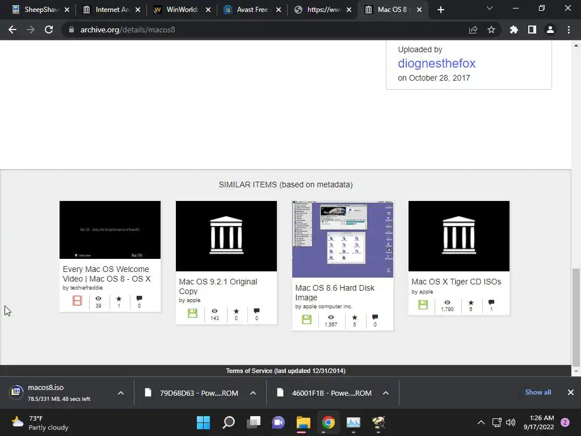Viewport: 581px width, 436px height.
Task: Switch to the SheepShaver tab
Action: click(35, 10)
